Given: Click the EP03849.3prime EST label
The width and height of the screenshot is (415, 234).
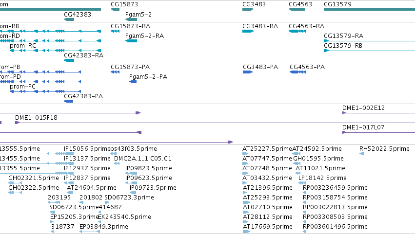Looking at the screenshot, I should 104,227.
